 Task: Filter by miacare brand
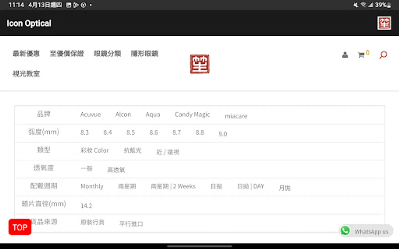(x=236, y=116)
